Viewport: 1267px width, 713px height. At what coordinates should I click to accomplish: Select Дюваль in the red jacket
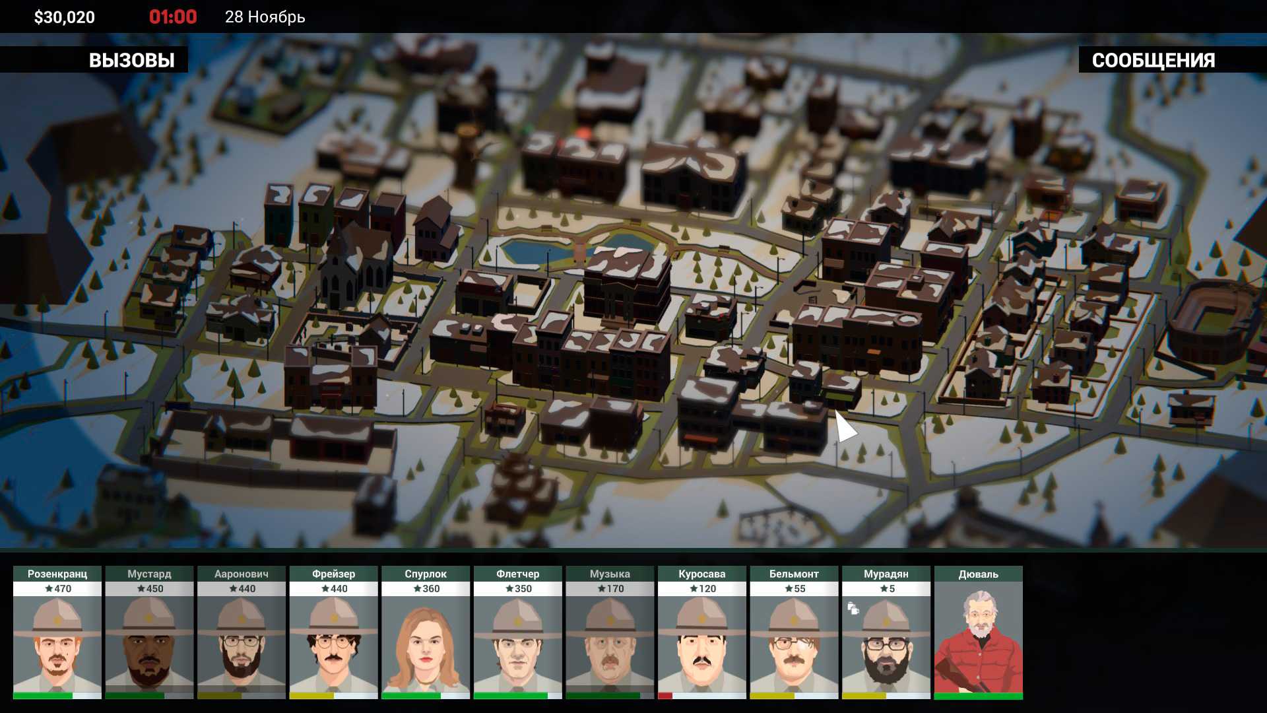978,644
